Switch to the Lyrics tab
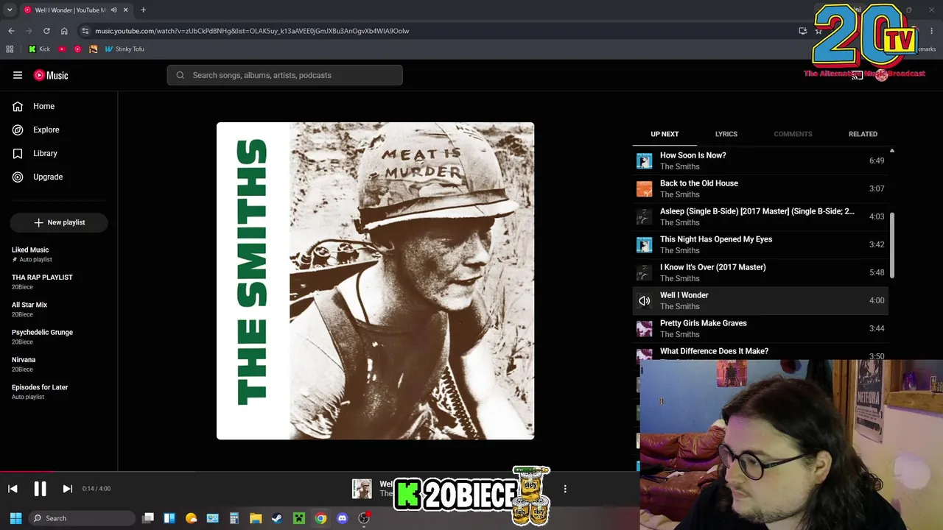 tap(726, 134)
